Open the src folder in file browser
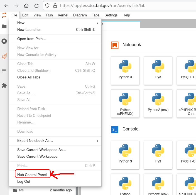This screenshot has height=195, width=196. pos(43,190)
